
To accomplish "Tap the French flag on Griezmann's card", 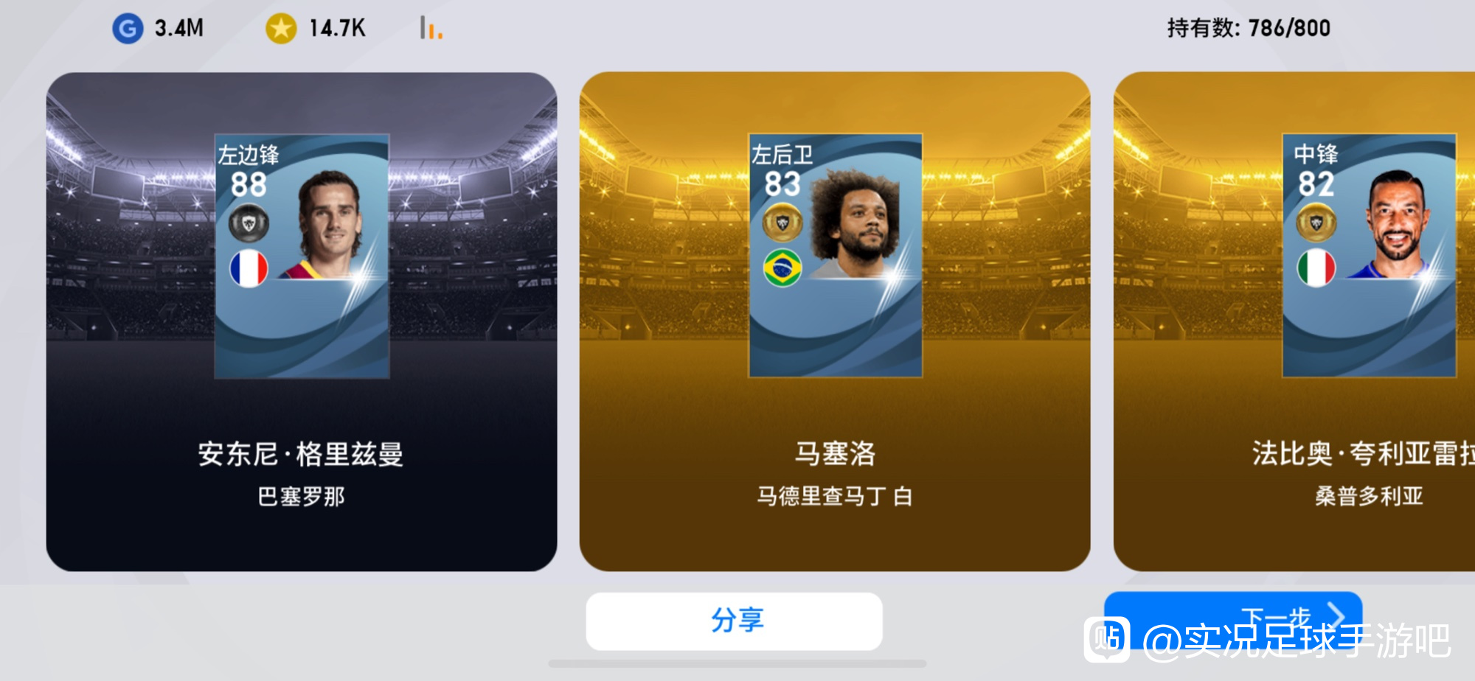I will pos(249,268).
